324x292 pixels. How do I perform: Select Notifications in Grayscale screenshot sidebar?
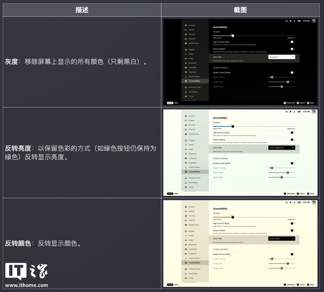195,43
